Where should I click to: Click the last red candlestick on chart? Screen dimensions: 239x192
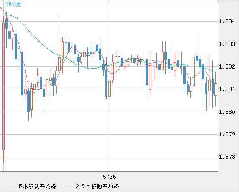216,89
